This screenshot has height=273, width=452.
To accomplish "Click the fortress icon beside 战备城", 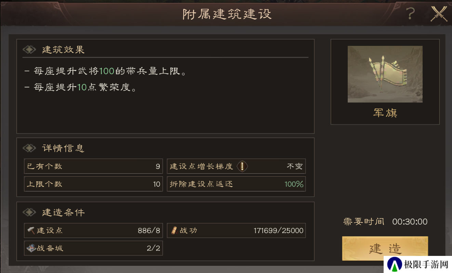I will point(31,248).
